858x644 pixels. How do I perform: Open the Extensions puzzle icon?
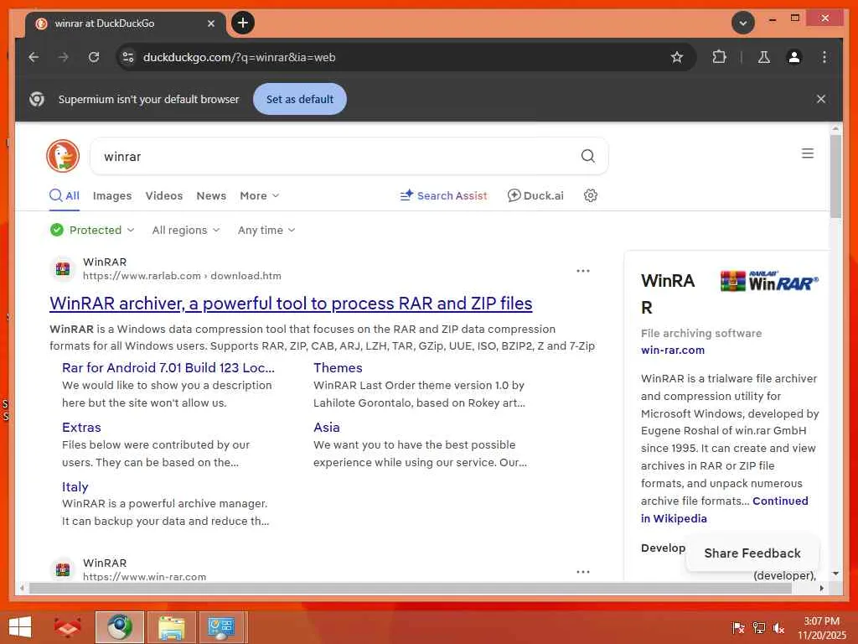tap(719, 57)
